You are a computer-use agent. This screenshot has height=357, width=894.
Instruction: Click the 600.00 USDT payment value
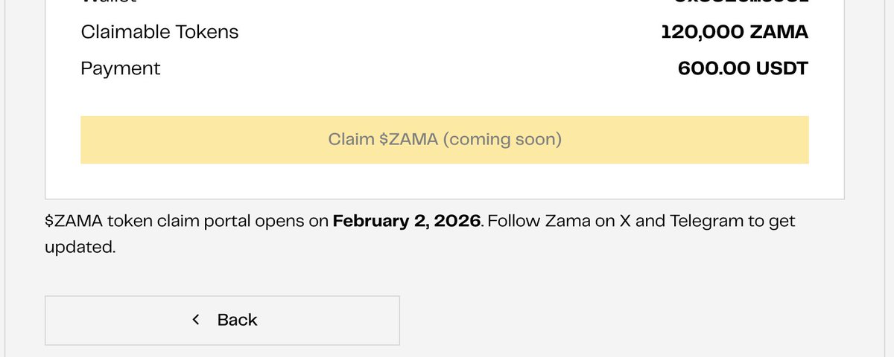click(x=743, y=68)
